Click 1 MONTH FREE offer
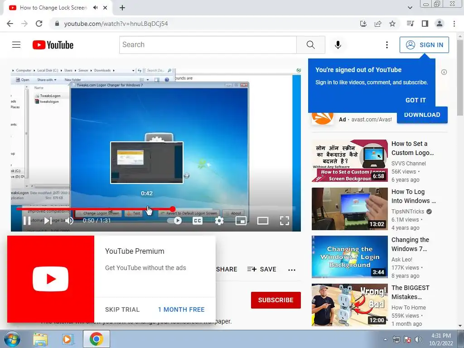This screenshot has width=464, height=348. pos(181,309)
